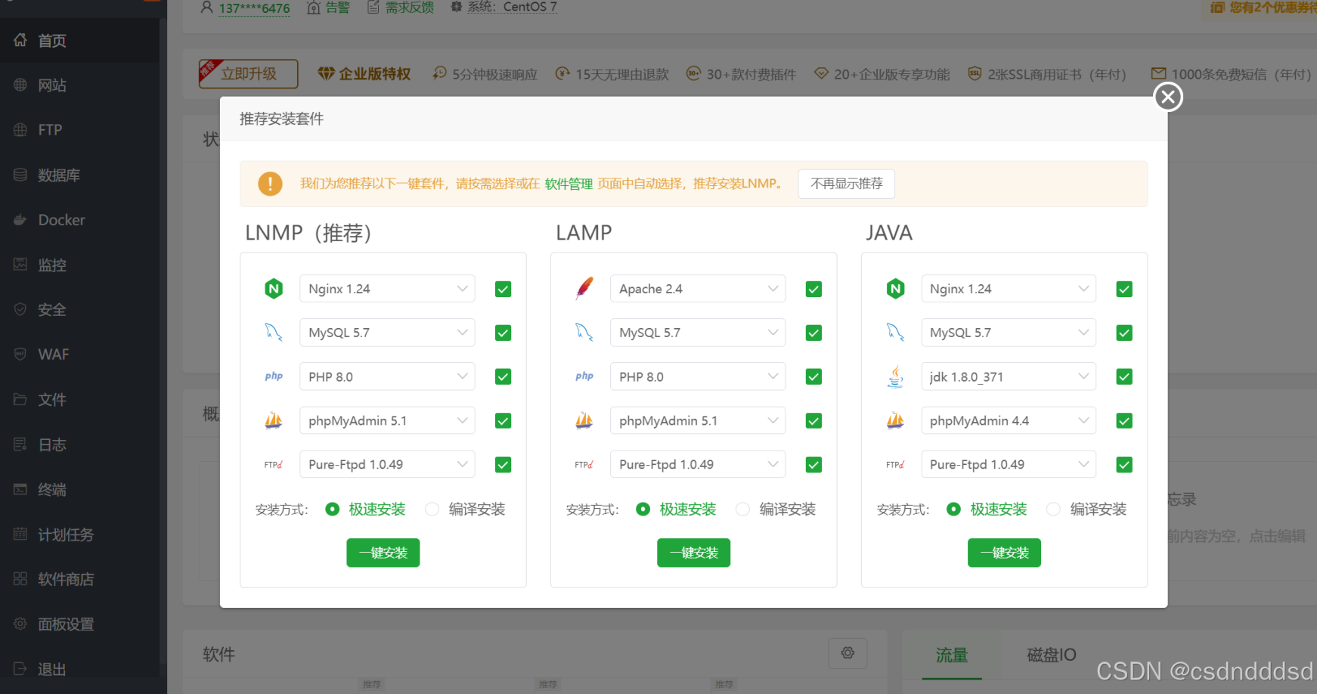
Task: Open the 首页 home icon in sidebar
Action: [20, 40]
